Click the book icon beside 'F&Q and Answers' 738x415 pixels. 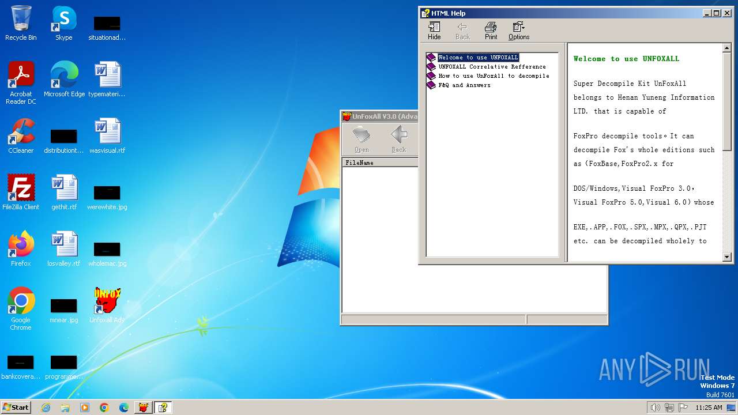pyautogui.click(x=431, y=85)
